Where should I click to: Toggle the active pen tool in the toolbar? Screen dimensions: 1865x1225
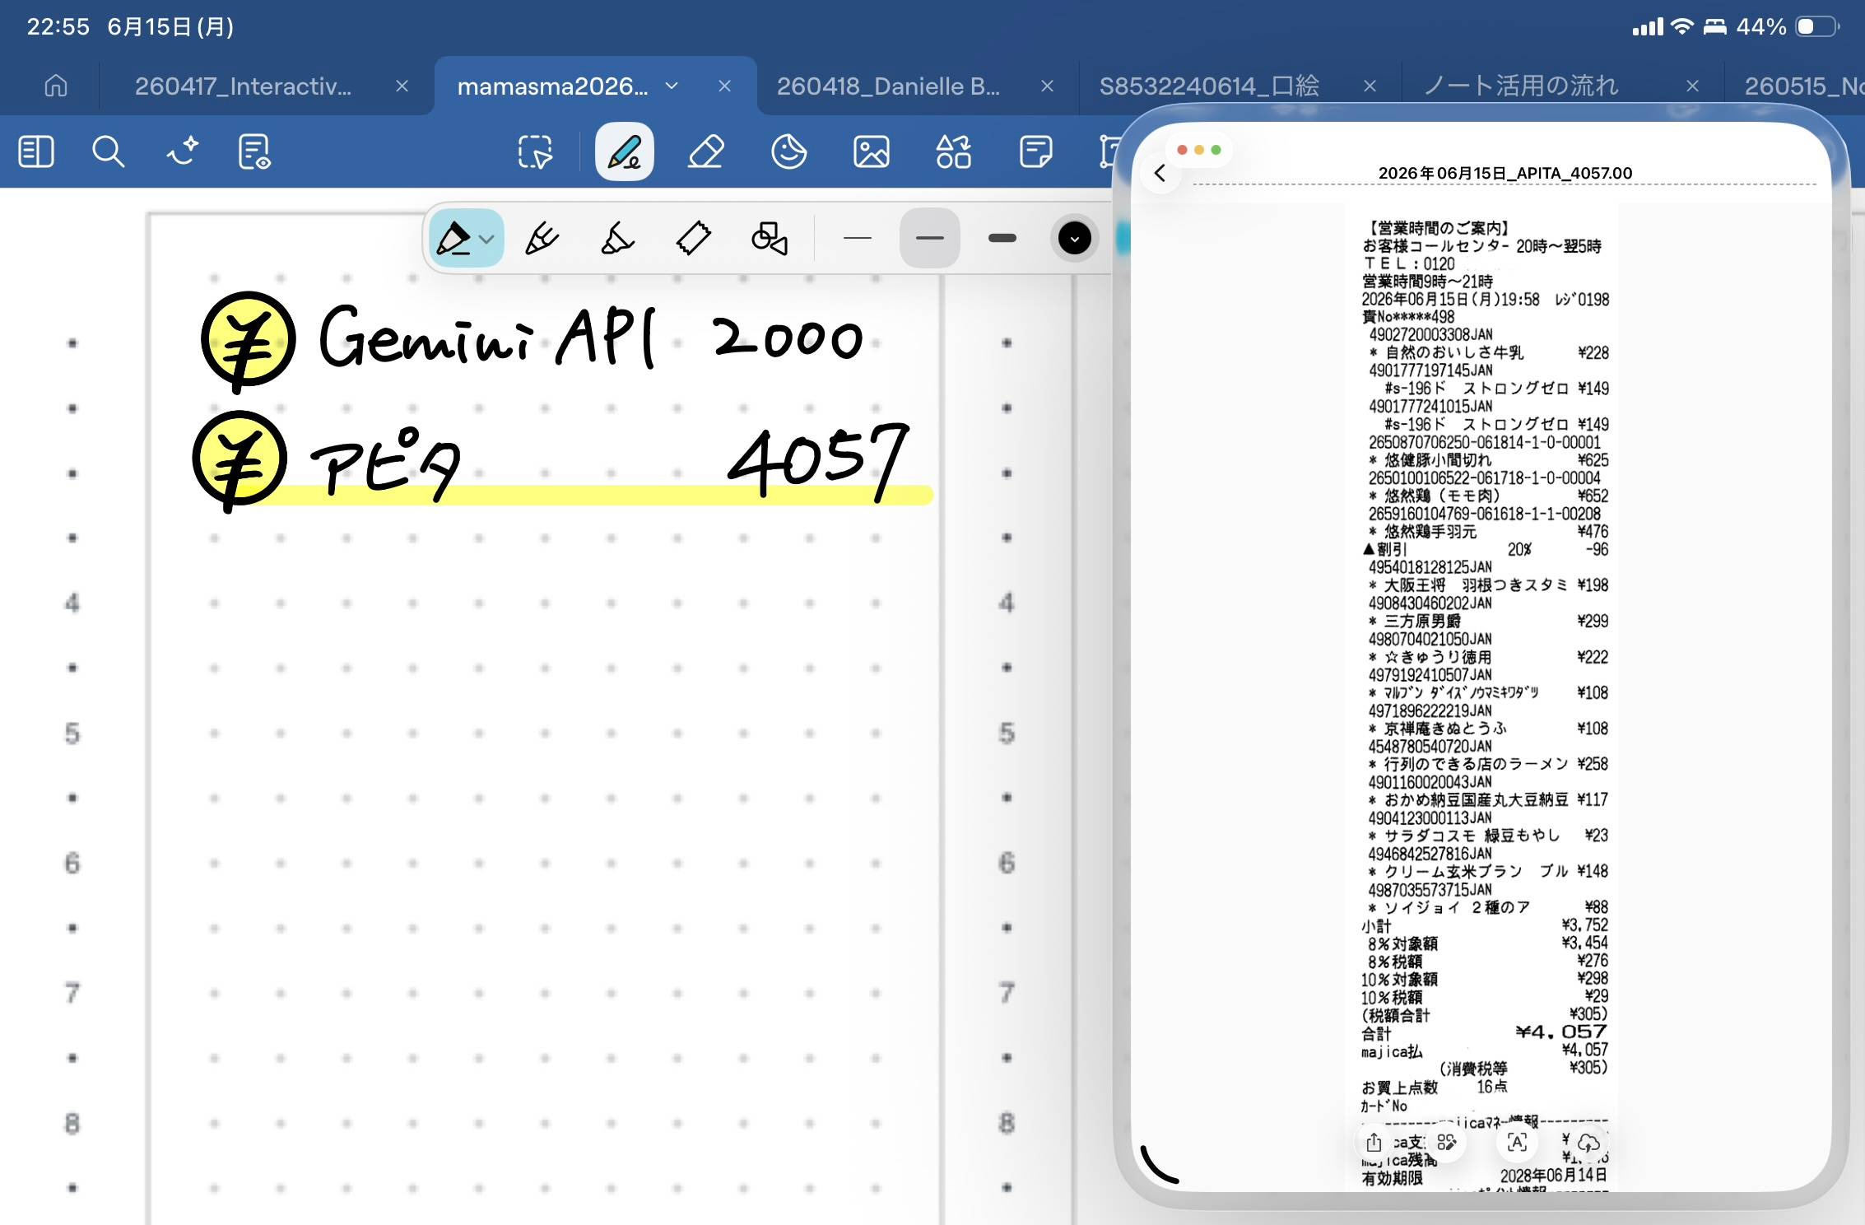tap(624, 152)
